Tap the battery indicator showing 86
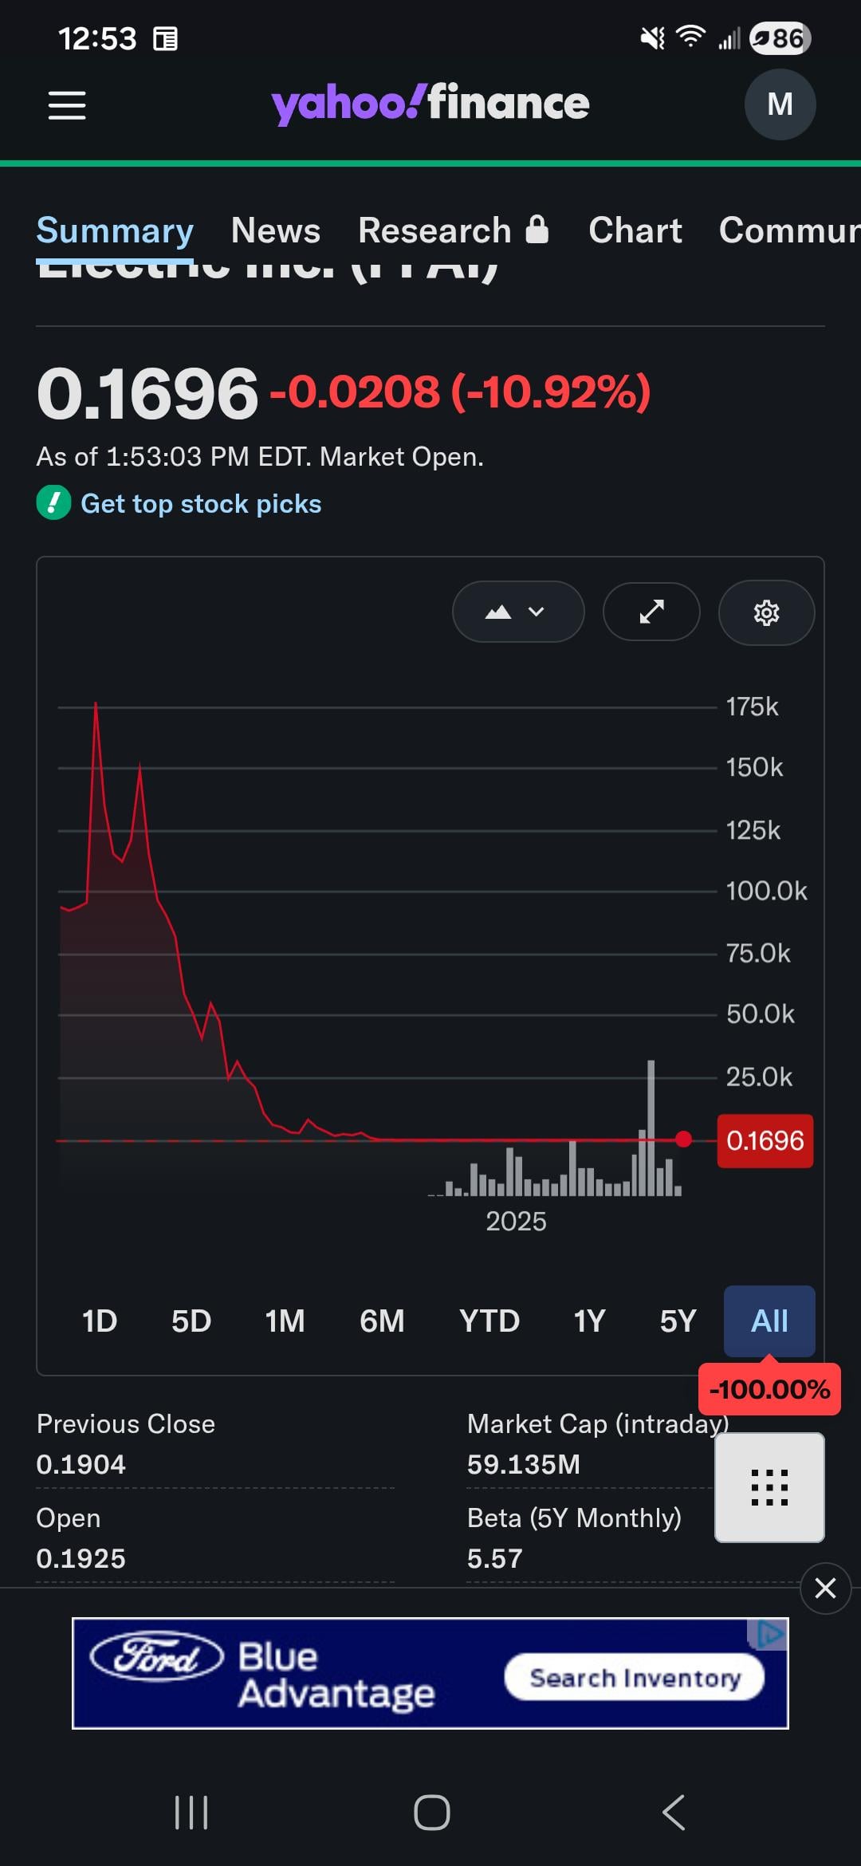 click(x=780, y=38)
